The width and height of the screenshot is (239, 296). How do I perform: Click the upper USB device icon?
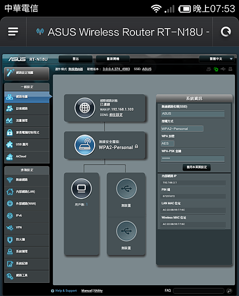[x=126, y=188]
